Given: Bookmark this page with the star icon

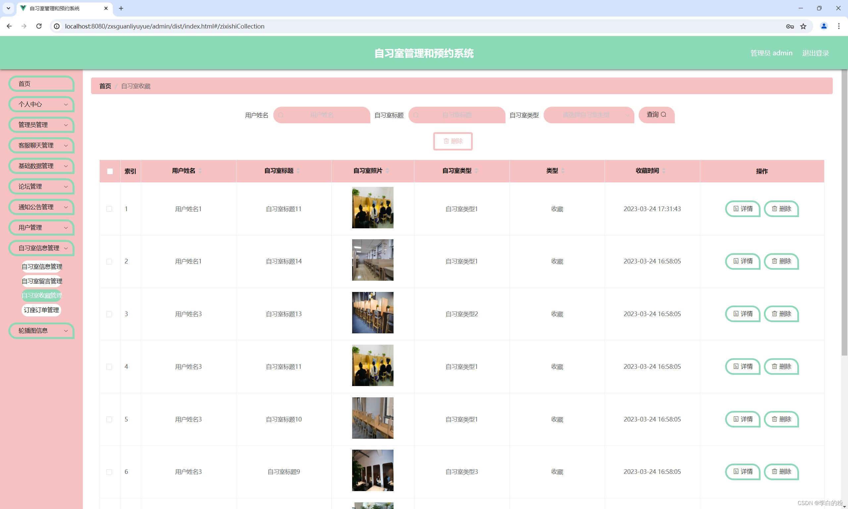Looking at the screenshot, I should pyautogui.click(x=803, y=27).
